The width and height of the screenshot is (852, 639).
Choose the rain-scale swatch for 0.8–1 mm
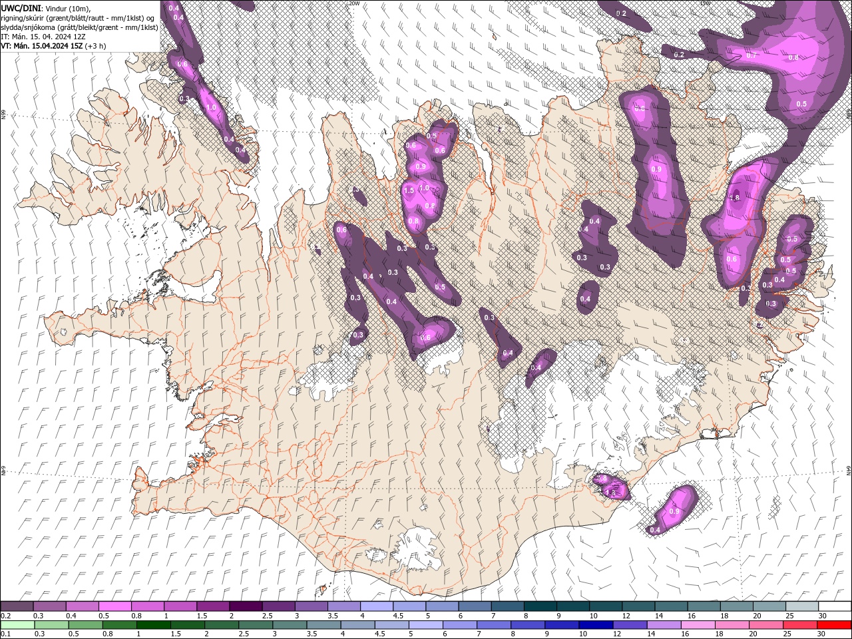(120, 625)
